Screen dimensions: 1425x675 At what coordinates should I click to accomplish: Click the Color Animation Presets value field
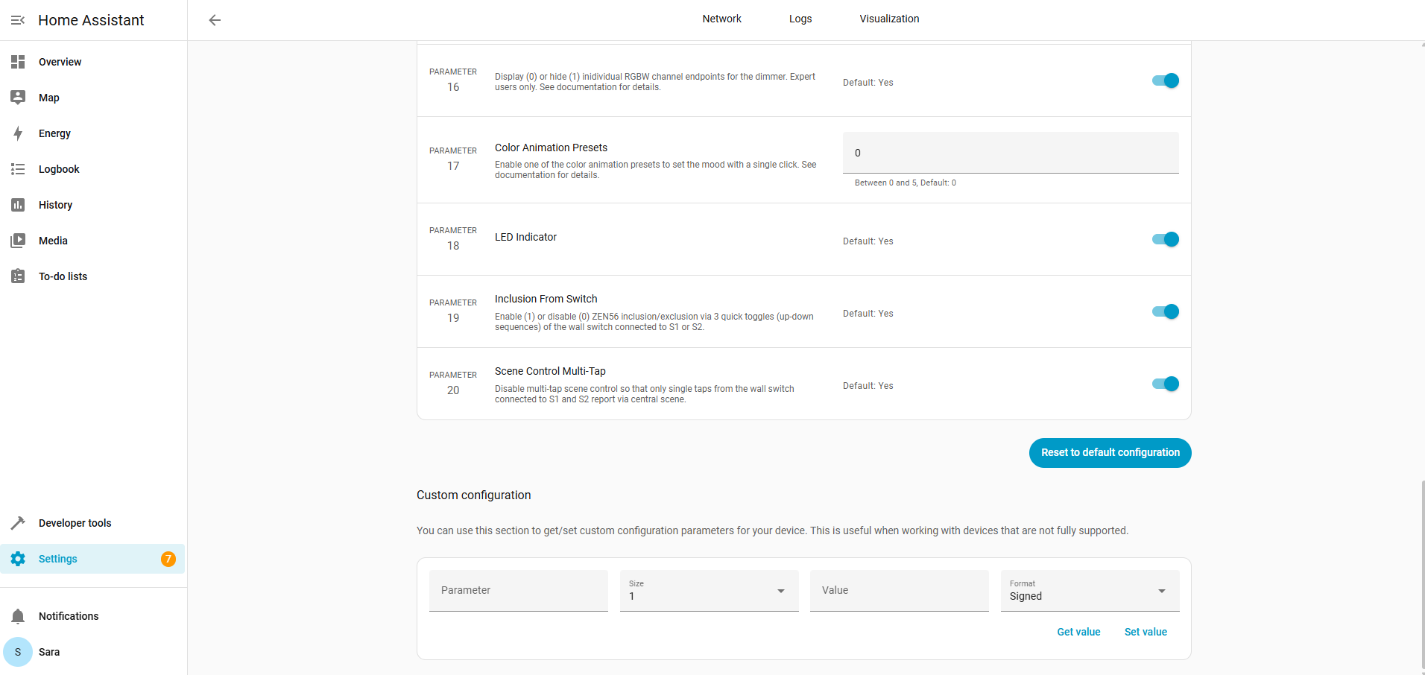pyautogui.click(x=1010, y=153)
